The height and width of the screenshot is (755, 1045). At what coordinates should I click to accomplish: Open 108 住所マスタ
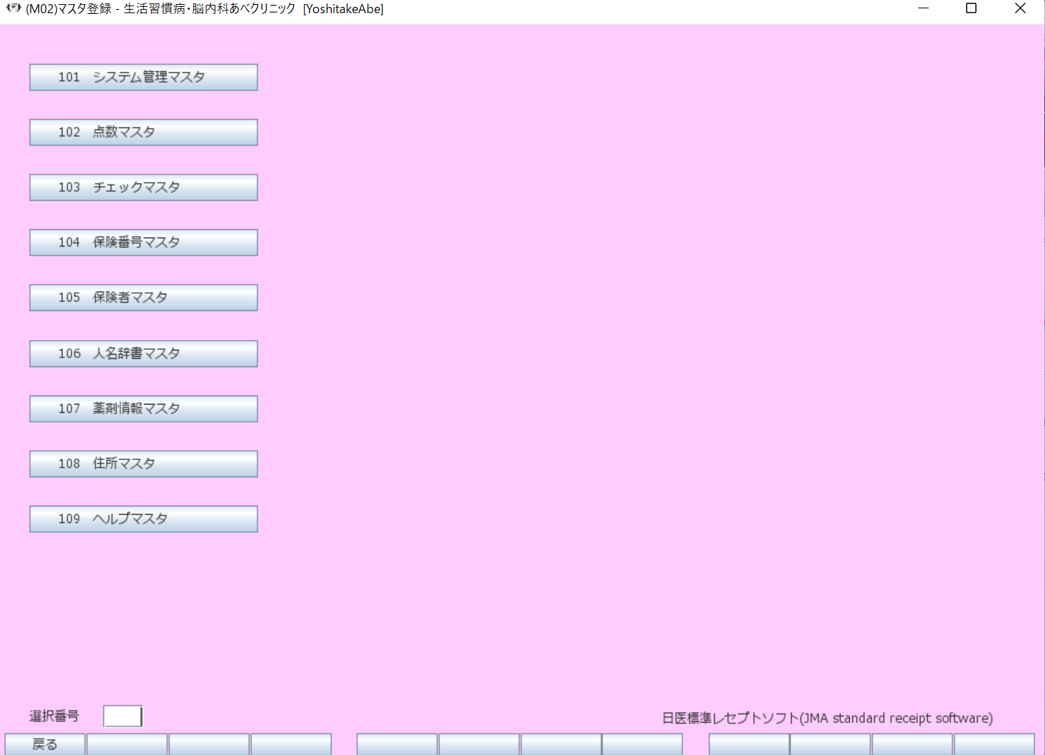(143, 463)
